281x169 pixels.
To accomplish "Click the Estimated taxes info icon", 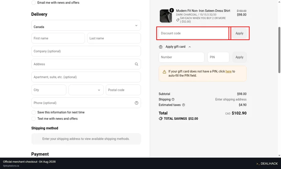I will pos(184,105).
